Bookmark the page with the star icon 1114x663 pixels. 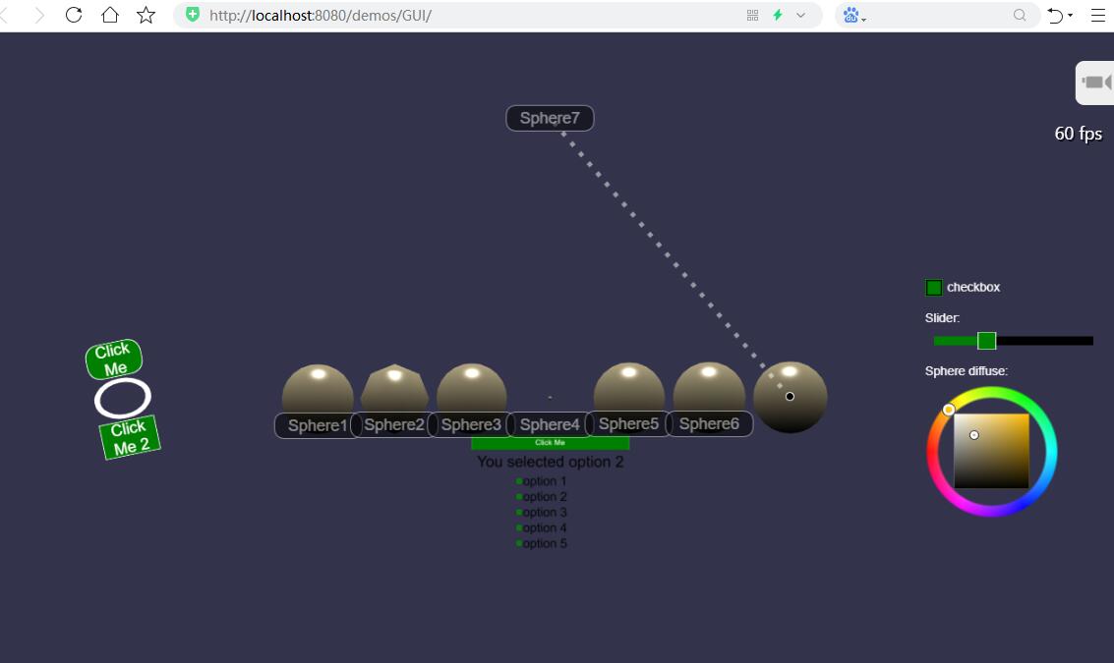(145, 15)
